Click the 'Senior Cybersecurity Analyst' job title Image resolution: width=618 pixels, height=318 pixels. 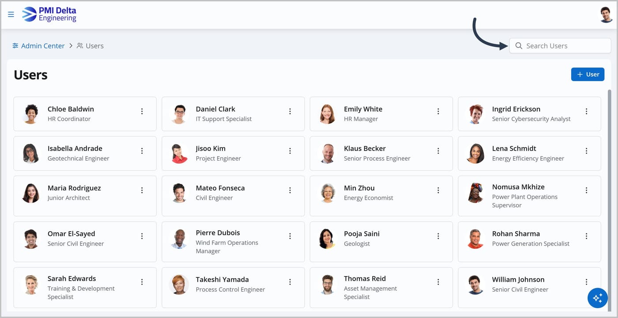tap(531, 119)
